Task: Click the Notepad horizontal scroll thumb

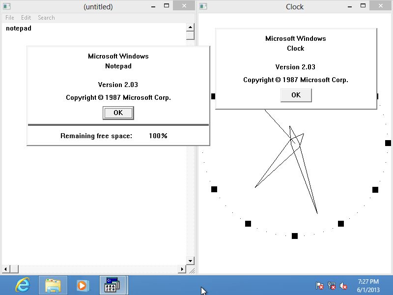Action: coord(14,269)
